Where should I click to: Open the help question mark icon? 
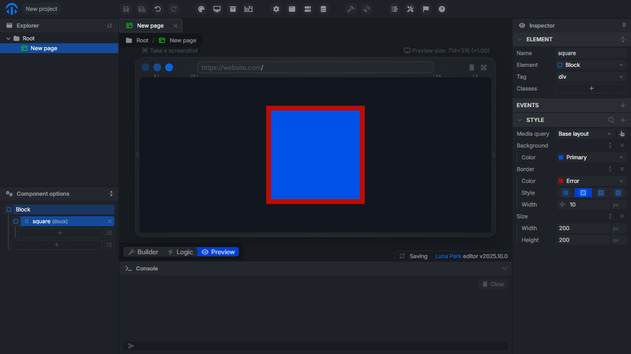click(442, 9)
